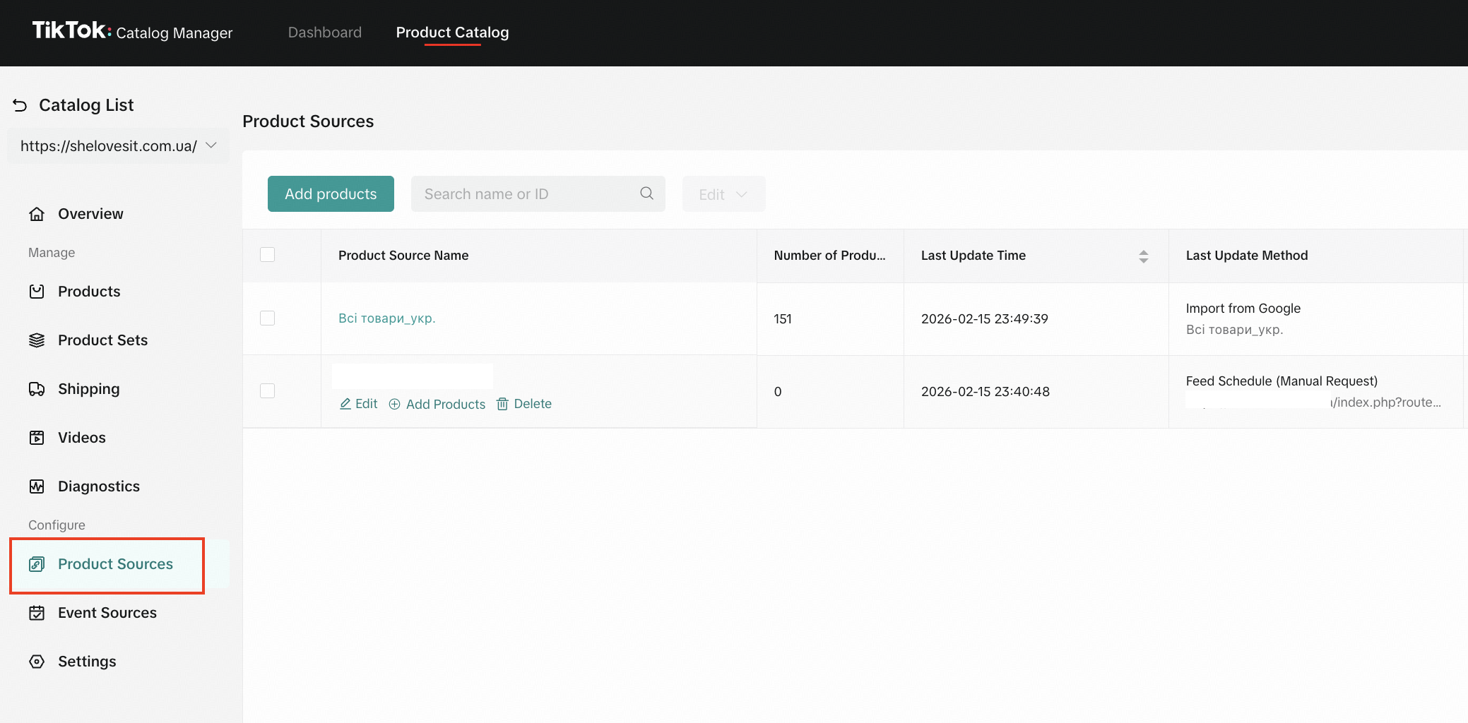Open Event Sources in the sidebar

coord(107,613)
